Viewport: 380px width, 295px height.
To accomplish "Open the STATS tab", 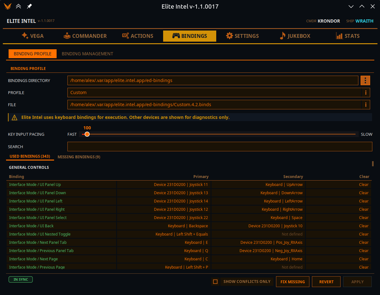I will [x=348, y=36].
